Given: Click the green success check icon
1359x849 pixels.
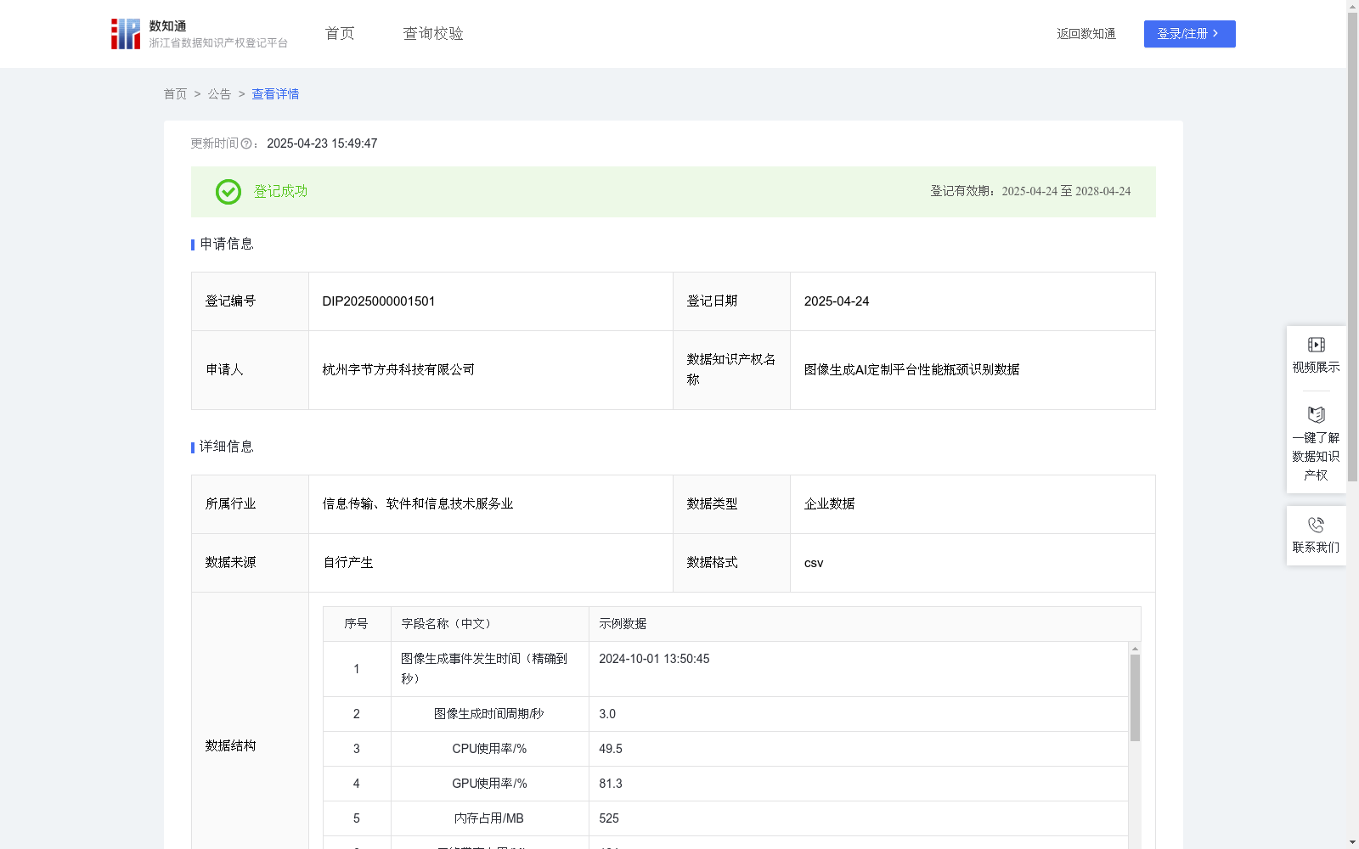Looking at the screenshot, I should click(x=228, y=192).
